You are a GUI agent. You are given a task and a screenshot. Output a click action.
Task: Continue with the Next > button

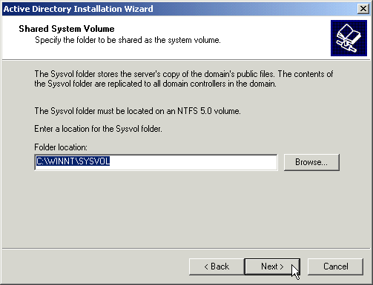click(x=272, y=266)
